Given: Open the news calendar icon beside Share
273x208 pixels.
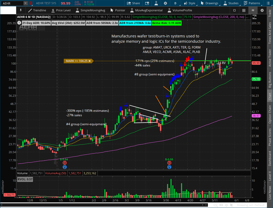Looking at the screenshot, I should point(147,3).
